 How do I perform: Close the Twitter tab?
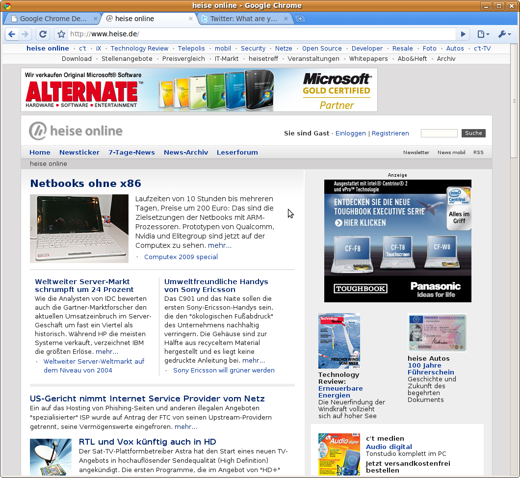point(286,19)
